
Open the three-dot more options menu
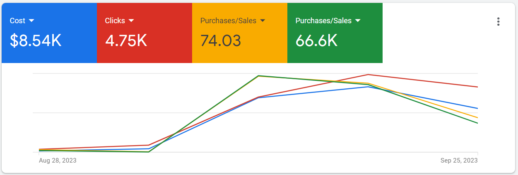click(499, 22)
